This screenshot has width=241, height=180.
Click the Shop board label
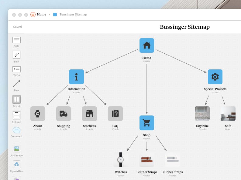146,135
